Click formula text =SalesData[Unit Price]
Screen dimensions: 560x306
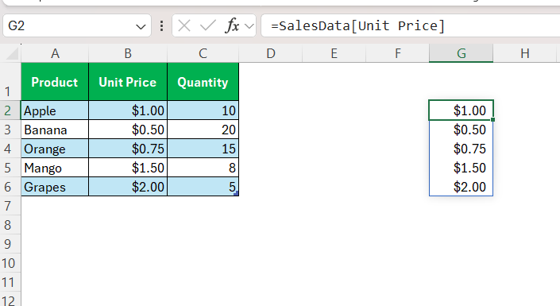pos(357,25)
